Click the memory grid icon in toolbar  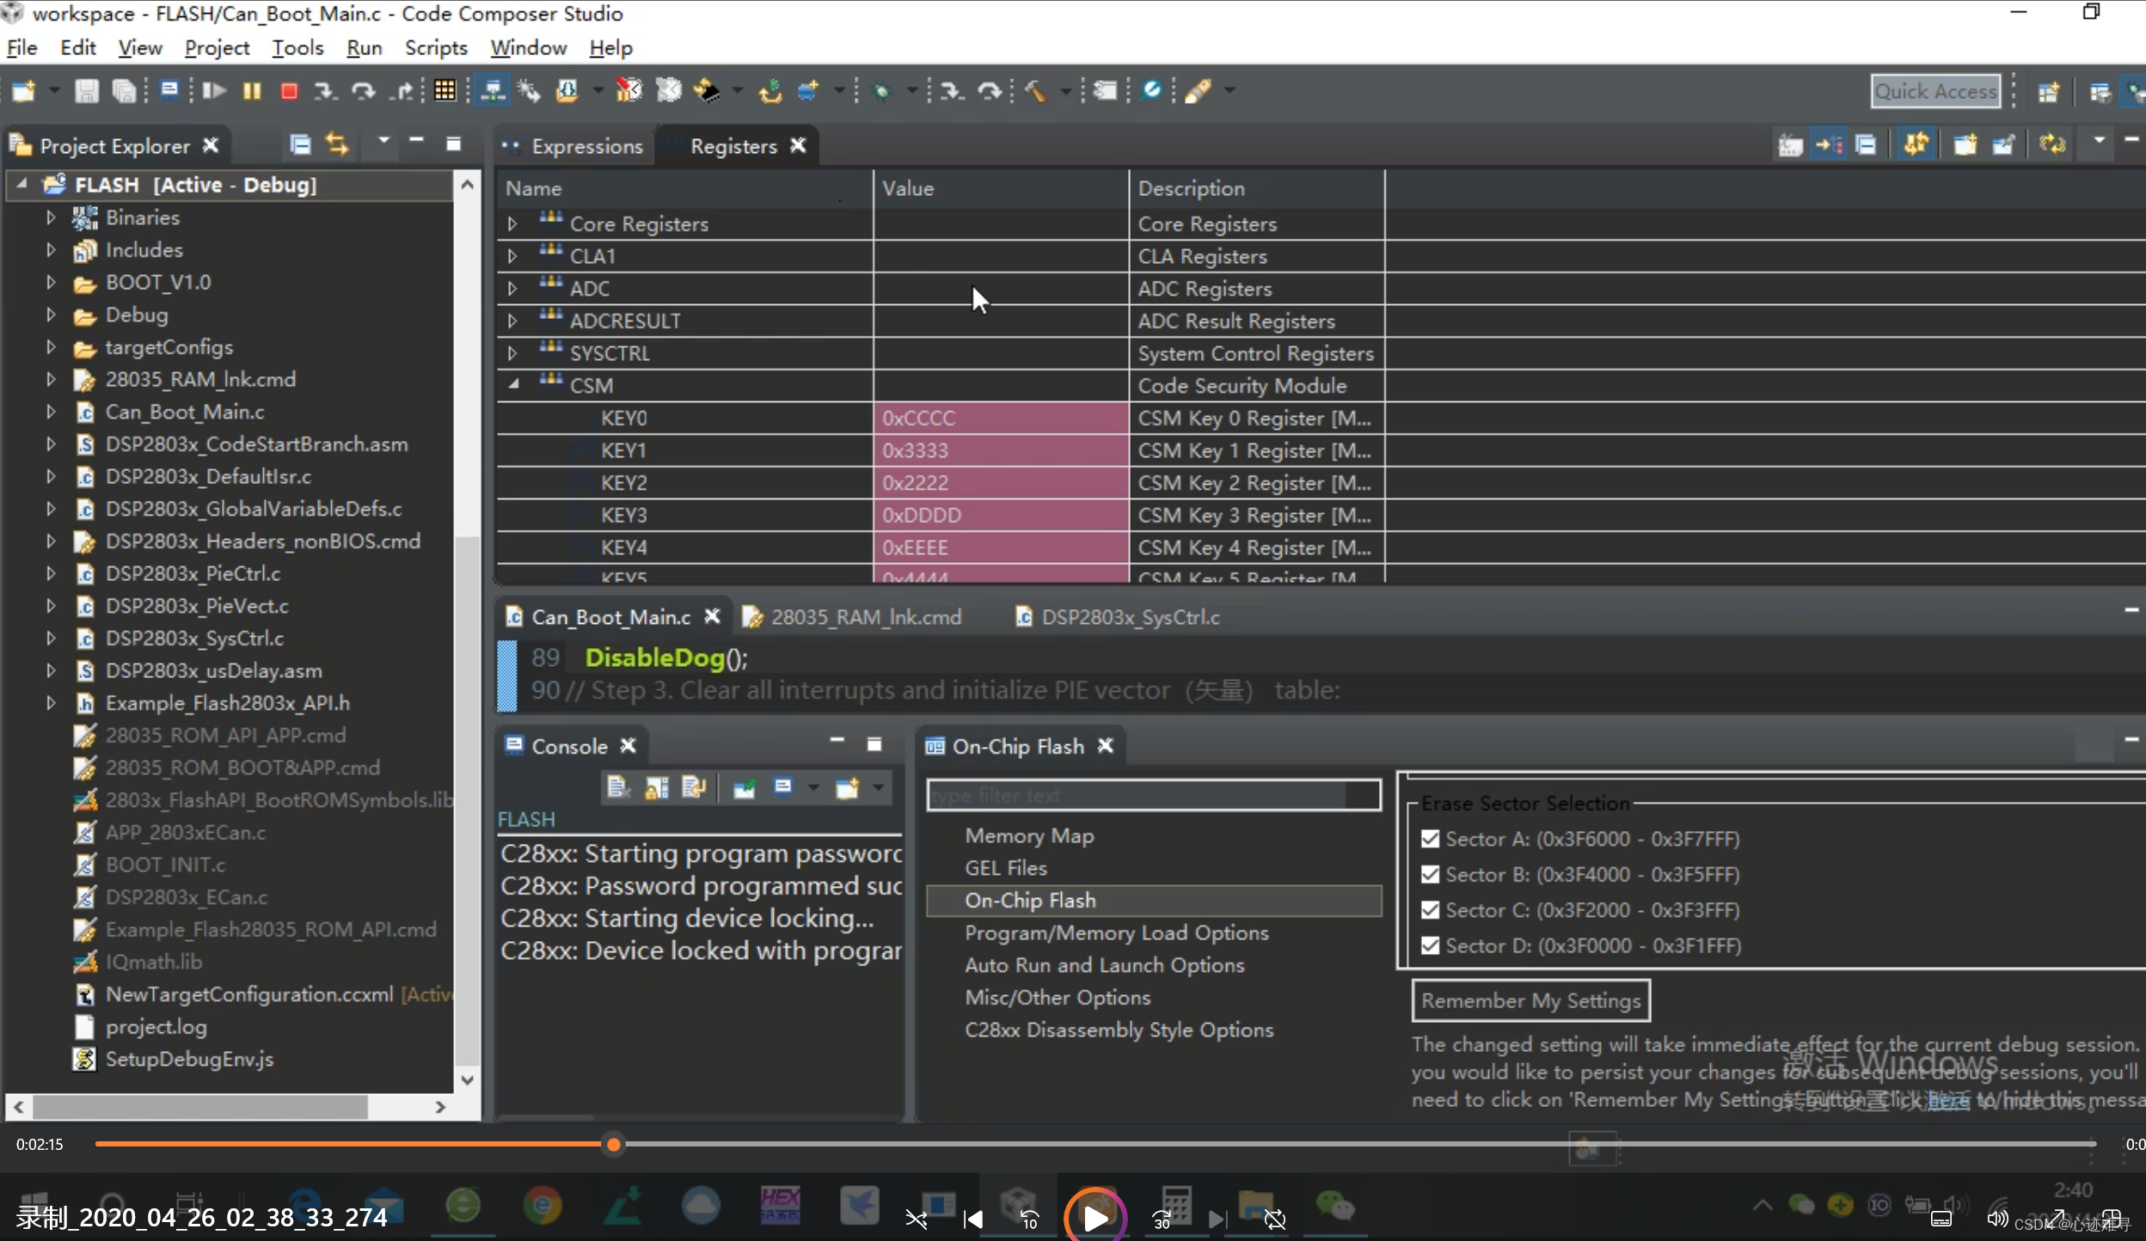point(445,90)
